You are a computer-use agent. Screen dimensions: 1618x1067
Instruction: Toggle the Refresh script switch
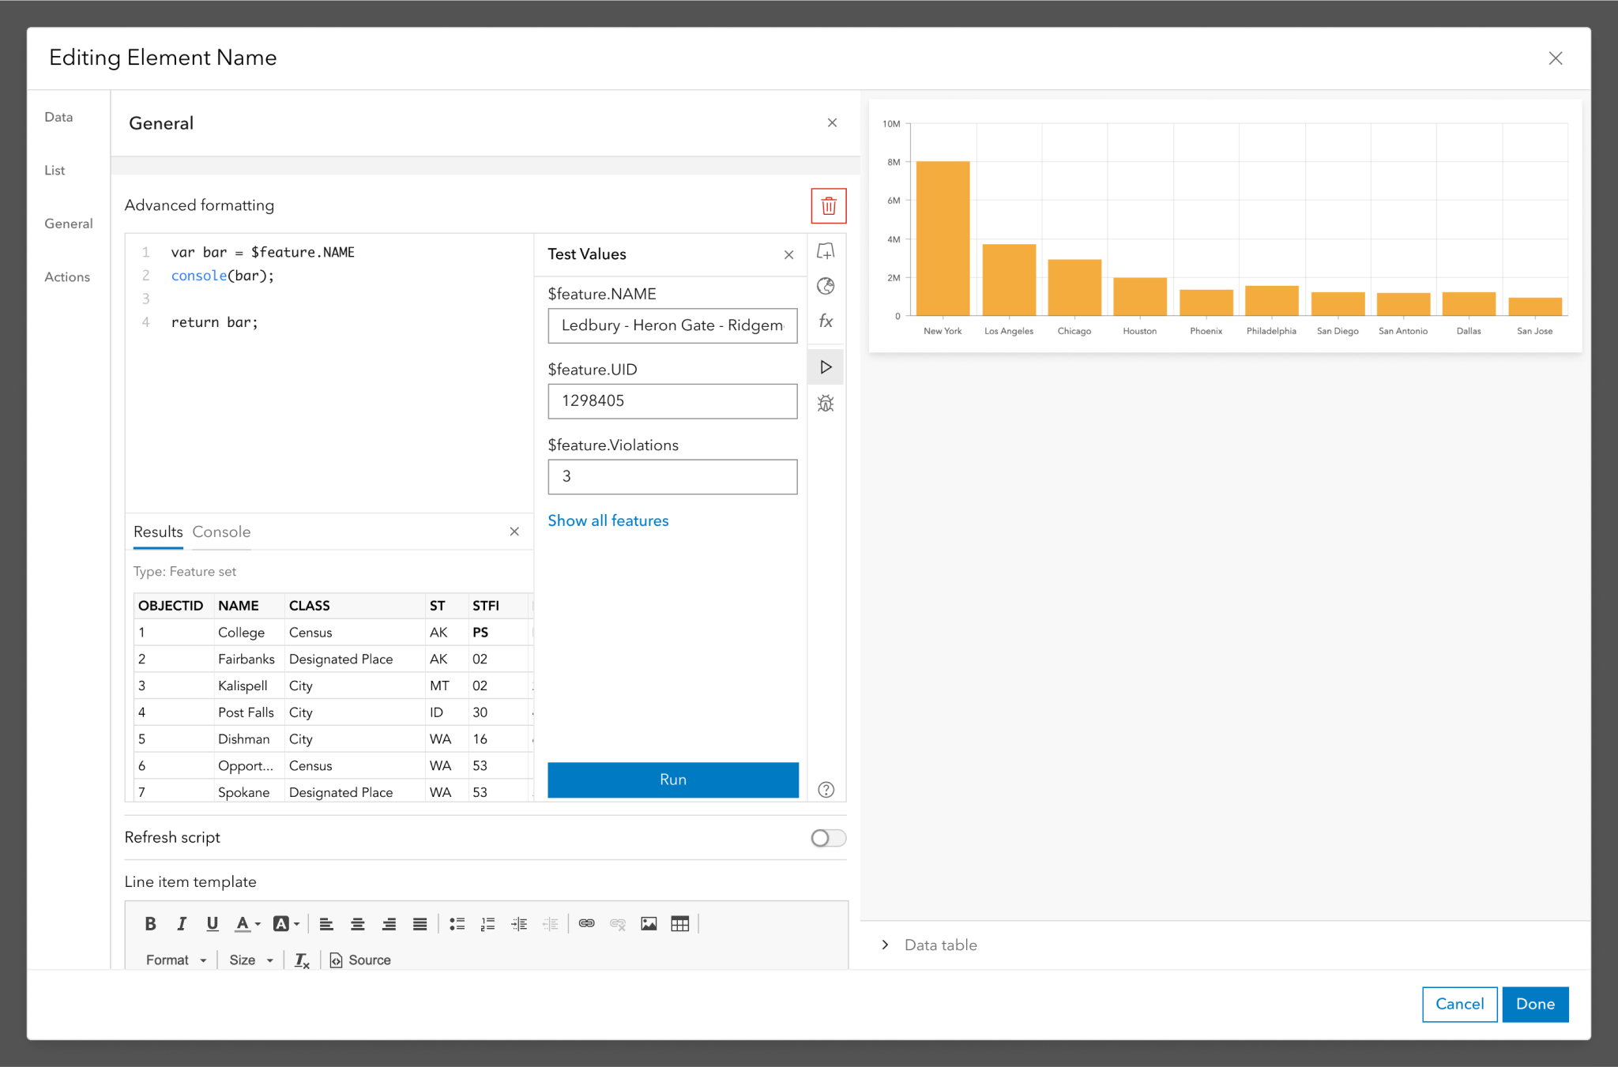(x=828, y=838)
